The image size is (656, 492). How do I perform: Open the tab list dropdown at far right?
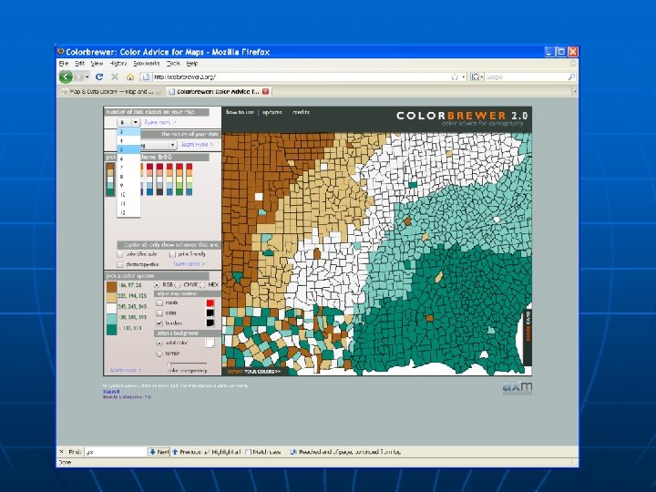575,91
